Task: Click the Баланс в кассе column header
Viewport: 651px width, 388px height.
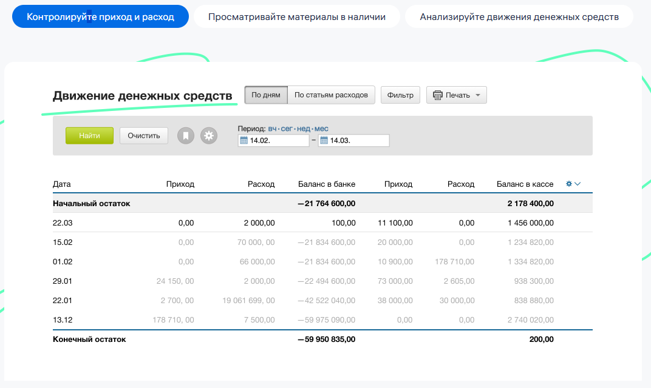Action: tap(525, 184)
